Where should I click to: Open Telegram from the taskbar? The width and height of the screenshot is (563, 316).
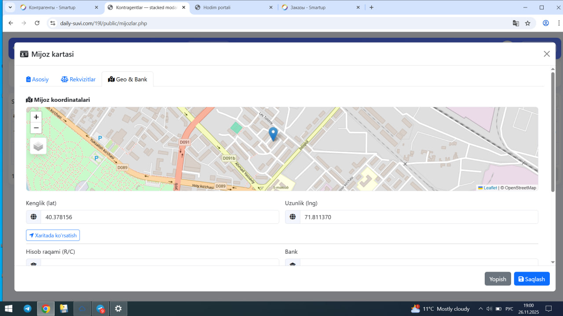click(x=27, y=309)
